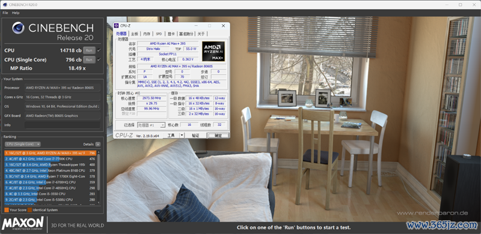Run the CPU multi-core test

(89, 50)
